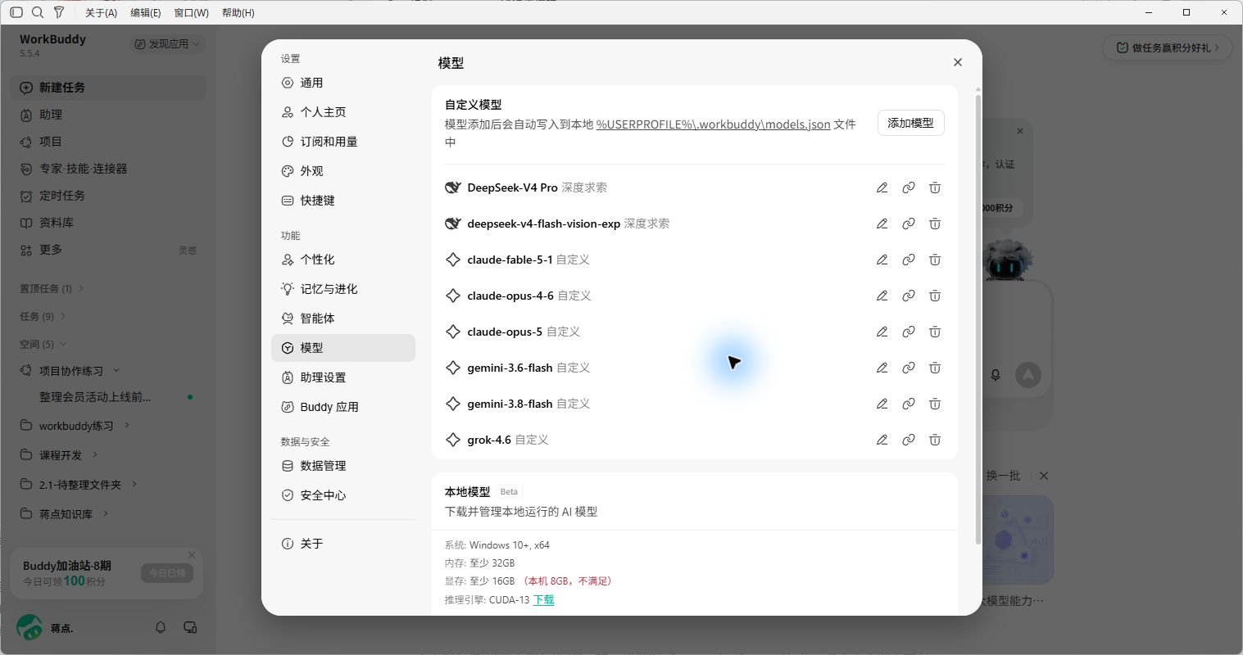Viewport: 1243px width, 655px height.
Task: Close the settings dialog
Action: pos(957,62)
